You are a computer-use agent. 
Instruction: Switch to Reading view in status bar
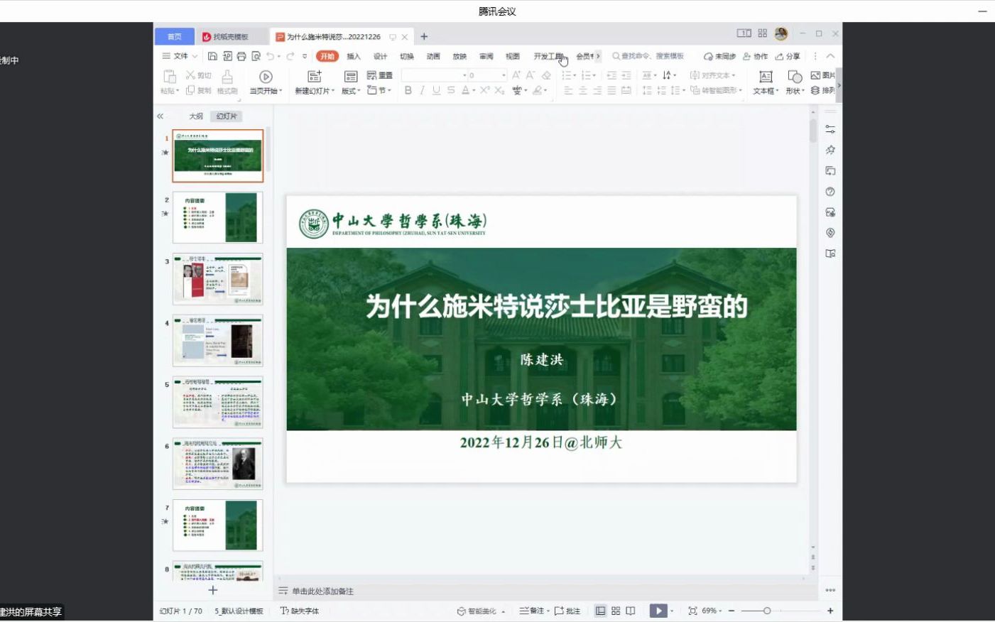pos(630,611)
